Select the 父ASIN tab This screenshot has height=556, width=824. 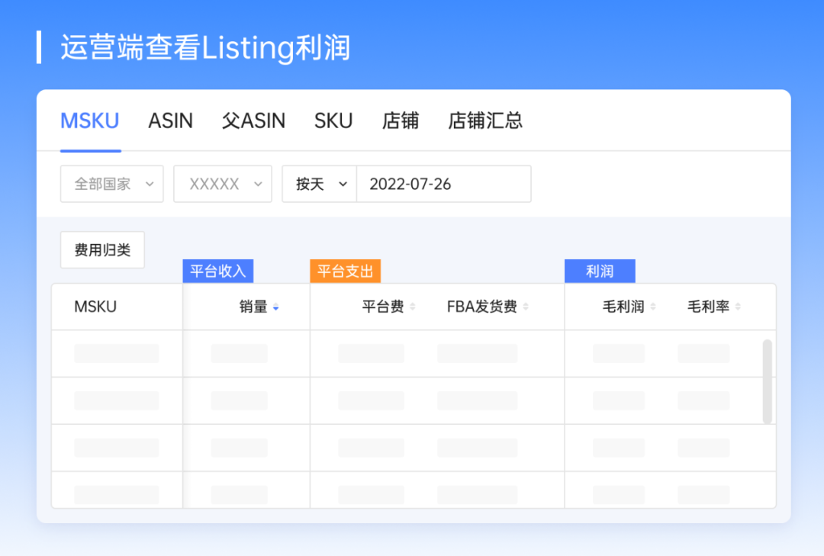click(x=253, y=121)
